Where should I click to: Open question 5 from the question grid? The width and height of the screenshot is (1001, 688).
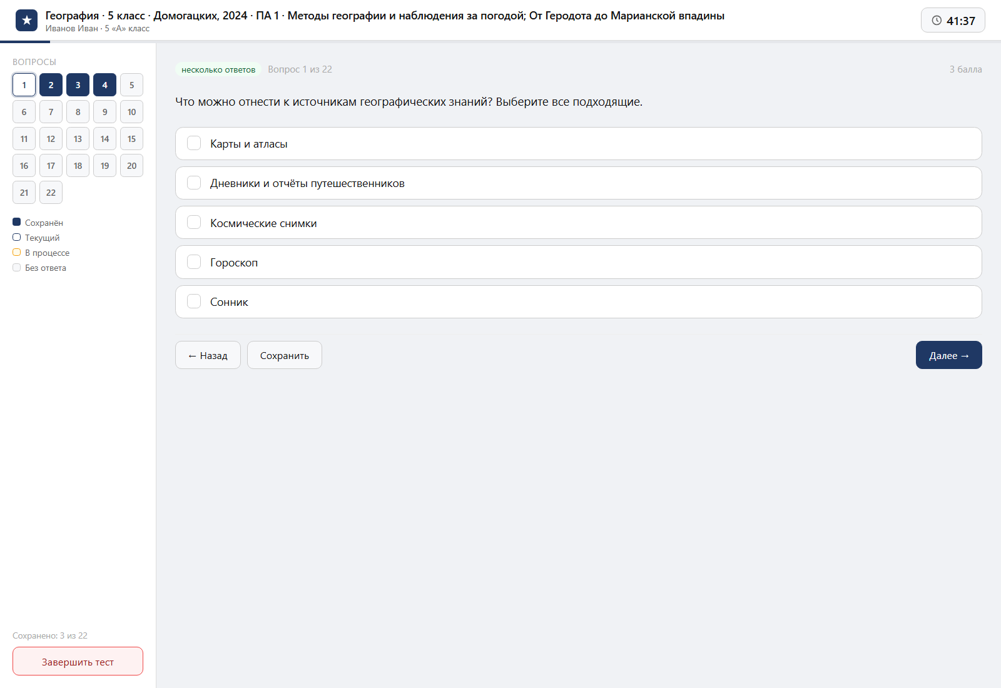(131, 85)
